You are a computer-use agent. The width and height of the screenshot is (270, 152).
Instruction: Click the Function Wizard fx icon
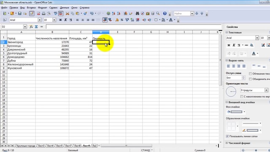[31, 27]
